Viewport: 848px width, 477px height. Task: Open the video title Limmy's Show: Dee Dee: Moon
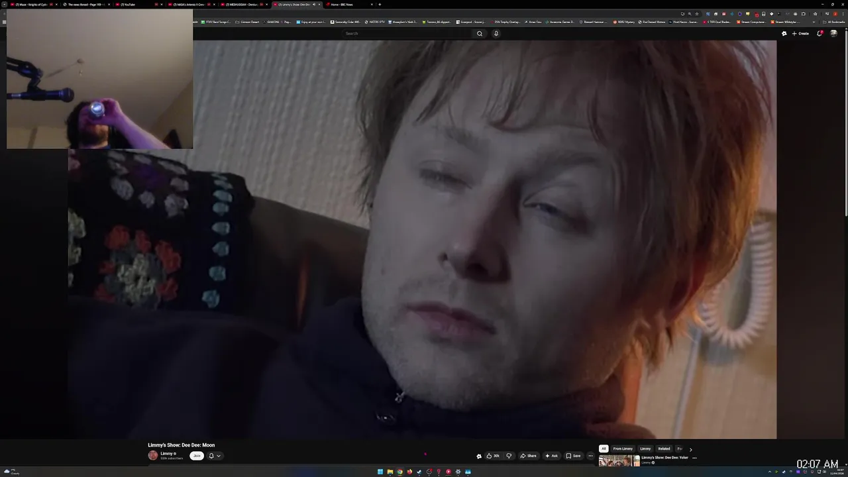(181, 445)
